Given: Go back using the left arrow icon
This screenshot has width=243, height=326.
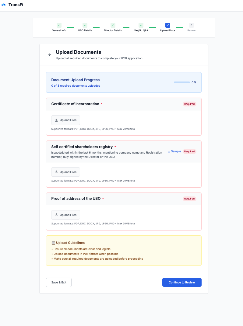Looking at the screenshot, I should 50,55.
